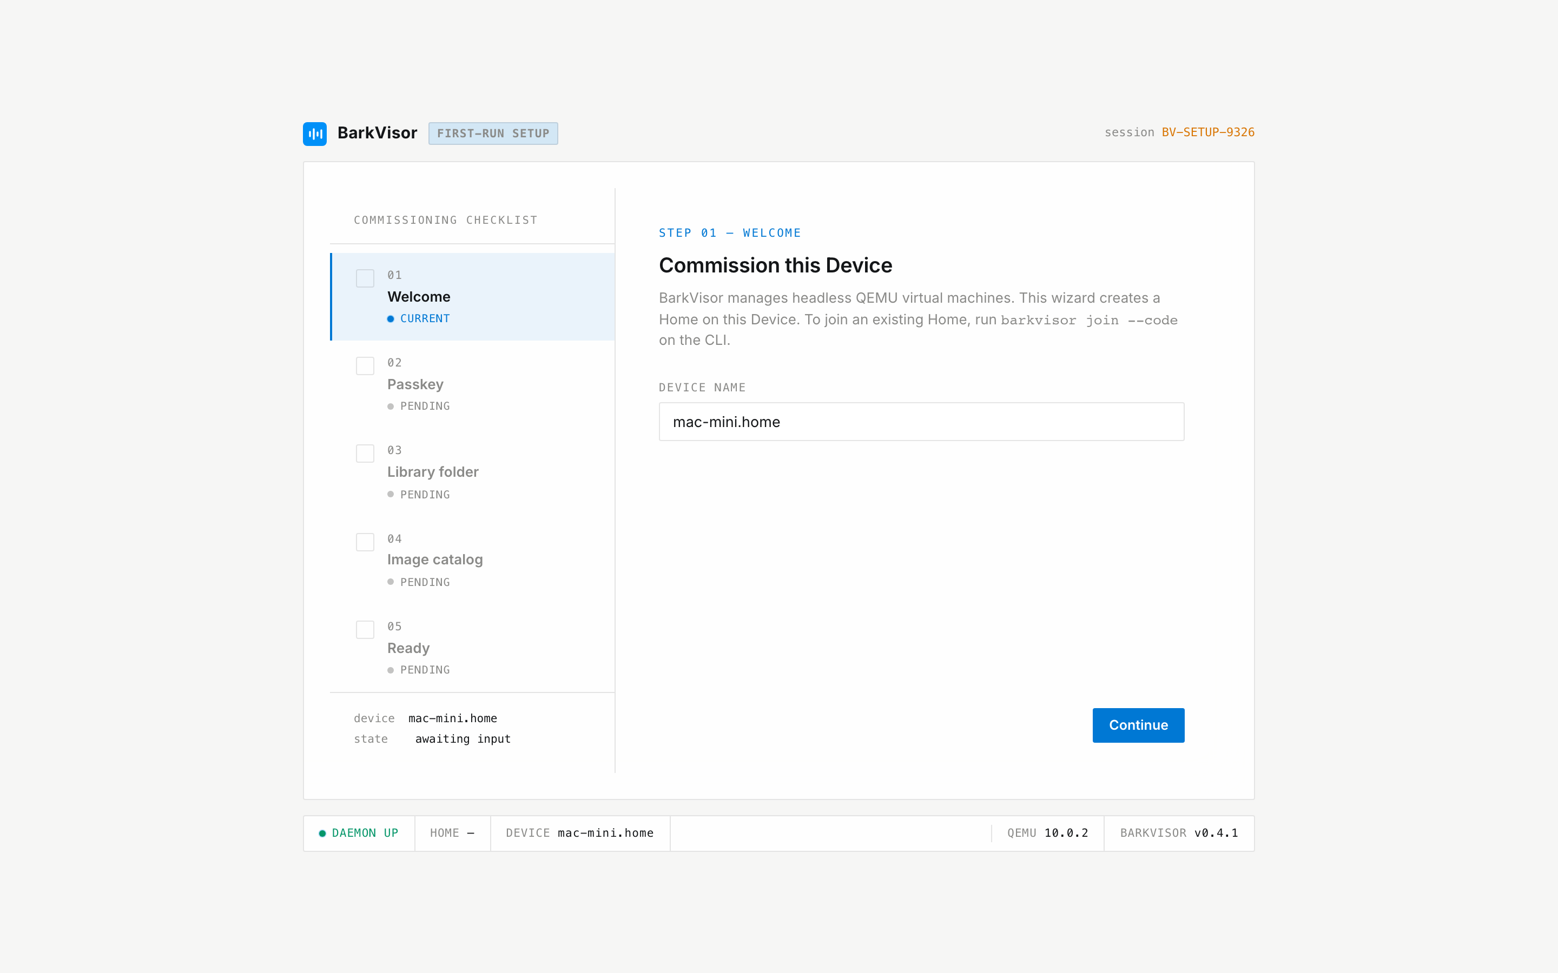Click the HOME status bar entry

click(x=452, y=832)
